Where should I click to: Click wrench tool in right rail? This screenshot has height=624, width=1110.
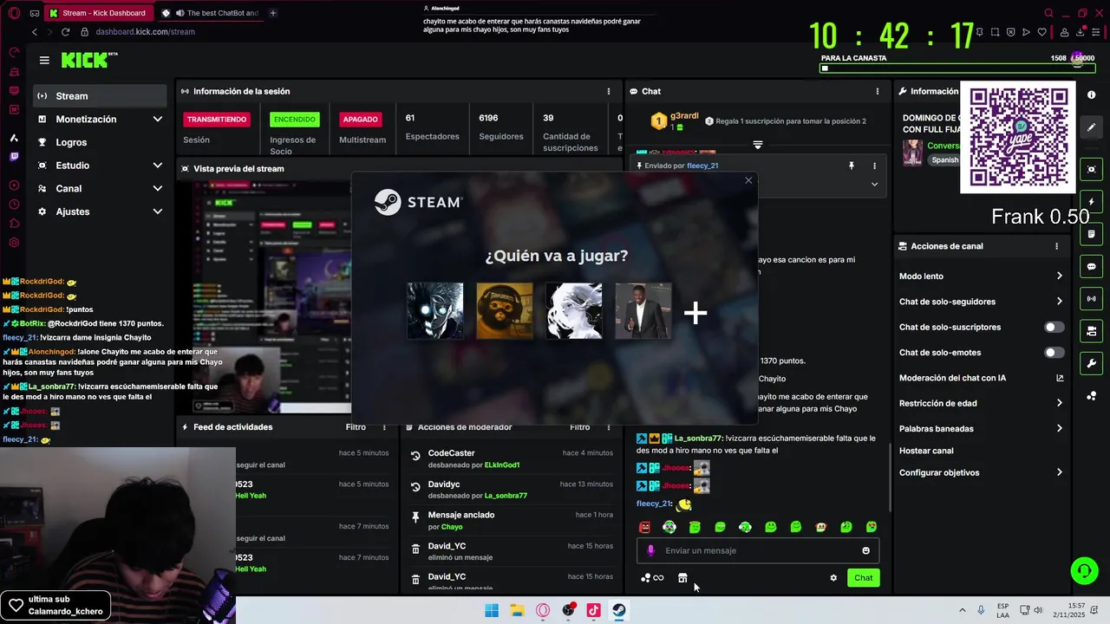(1091, 363)
